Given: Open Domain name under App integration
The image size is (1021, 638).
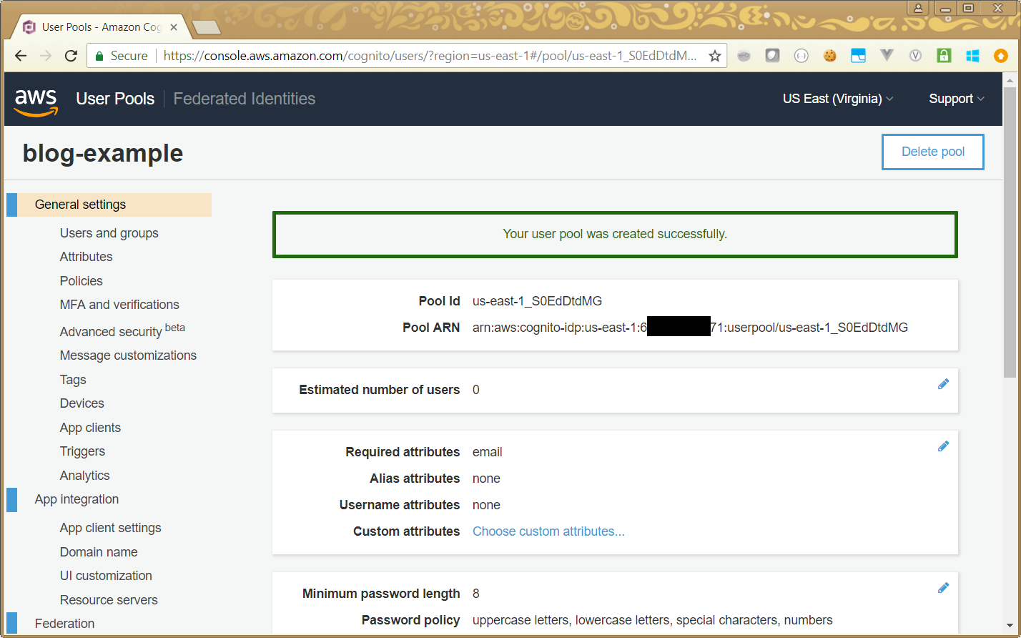Looking at the screenshot, I should point(99,552).
